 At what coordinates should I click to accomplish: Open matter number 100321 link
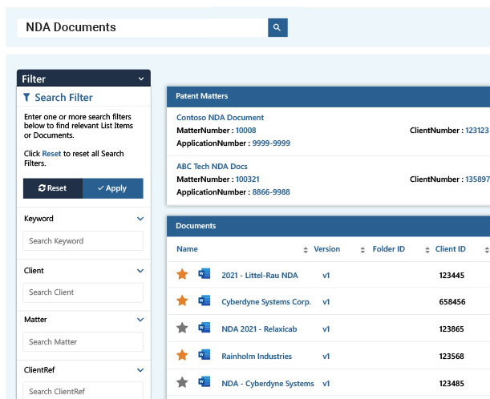[247, 179]
